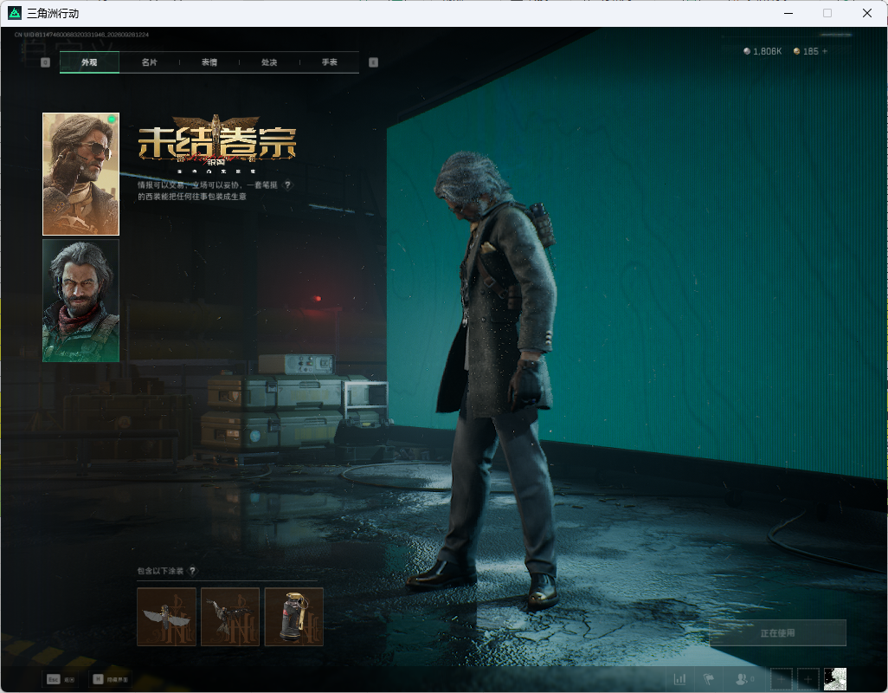Open the player avatar in bottom right
This screenshot has width=888, height=693.
tap(834, 679)
